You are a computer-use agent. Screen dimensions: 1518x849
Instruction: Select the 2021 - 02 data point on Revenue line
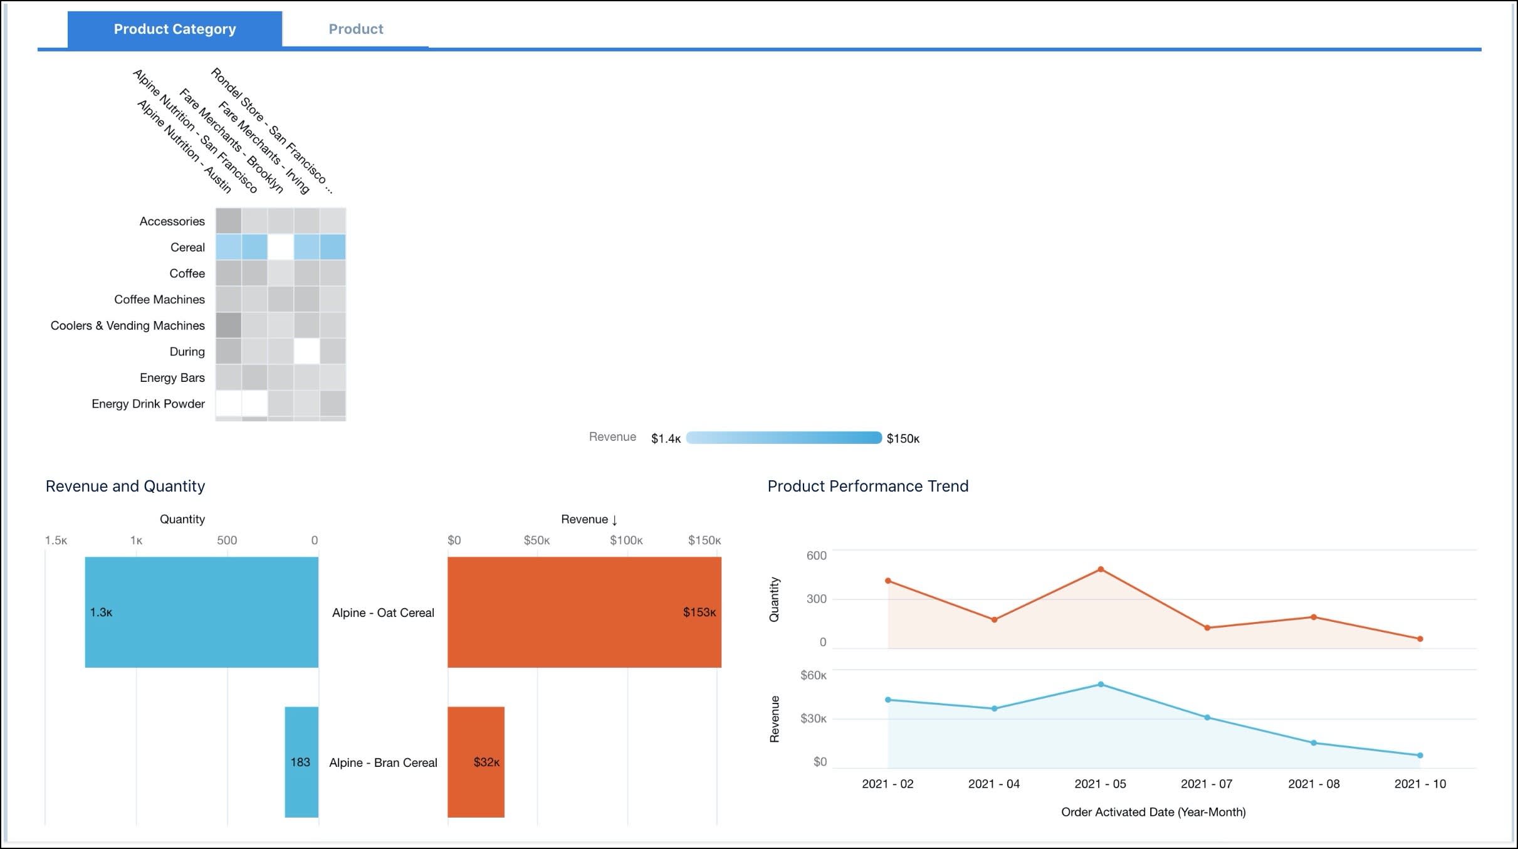pyautogui.click(x=889, y=699)
